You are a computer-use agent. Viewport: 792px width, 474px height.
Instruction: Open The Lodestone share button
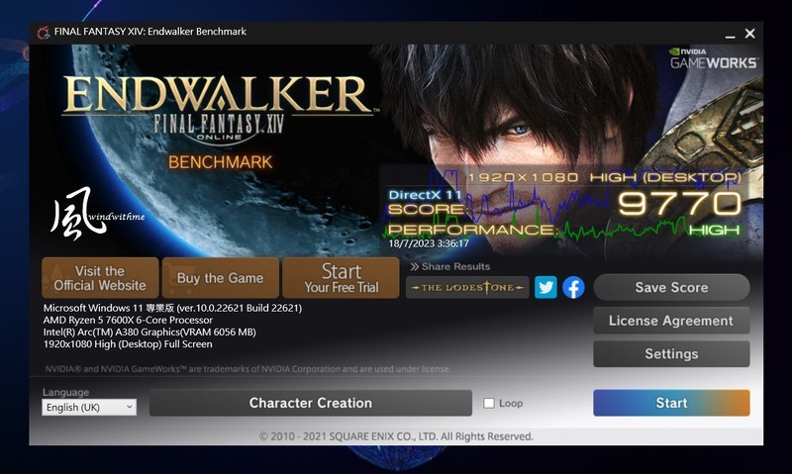point(467,287)
